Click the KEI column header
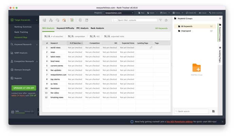Viewport: 234px width, 136px height. coord(110,43)
